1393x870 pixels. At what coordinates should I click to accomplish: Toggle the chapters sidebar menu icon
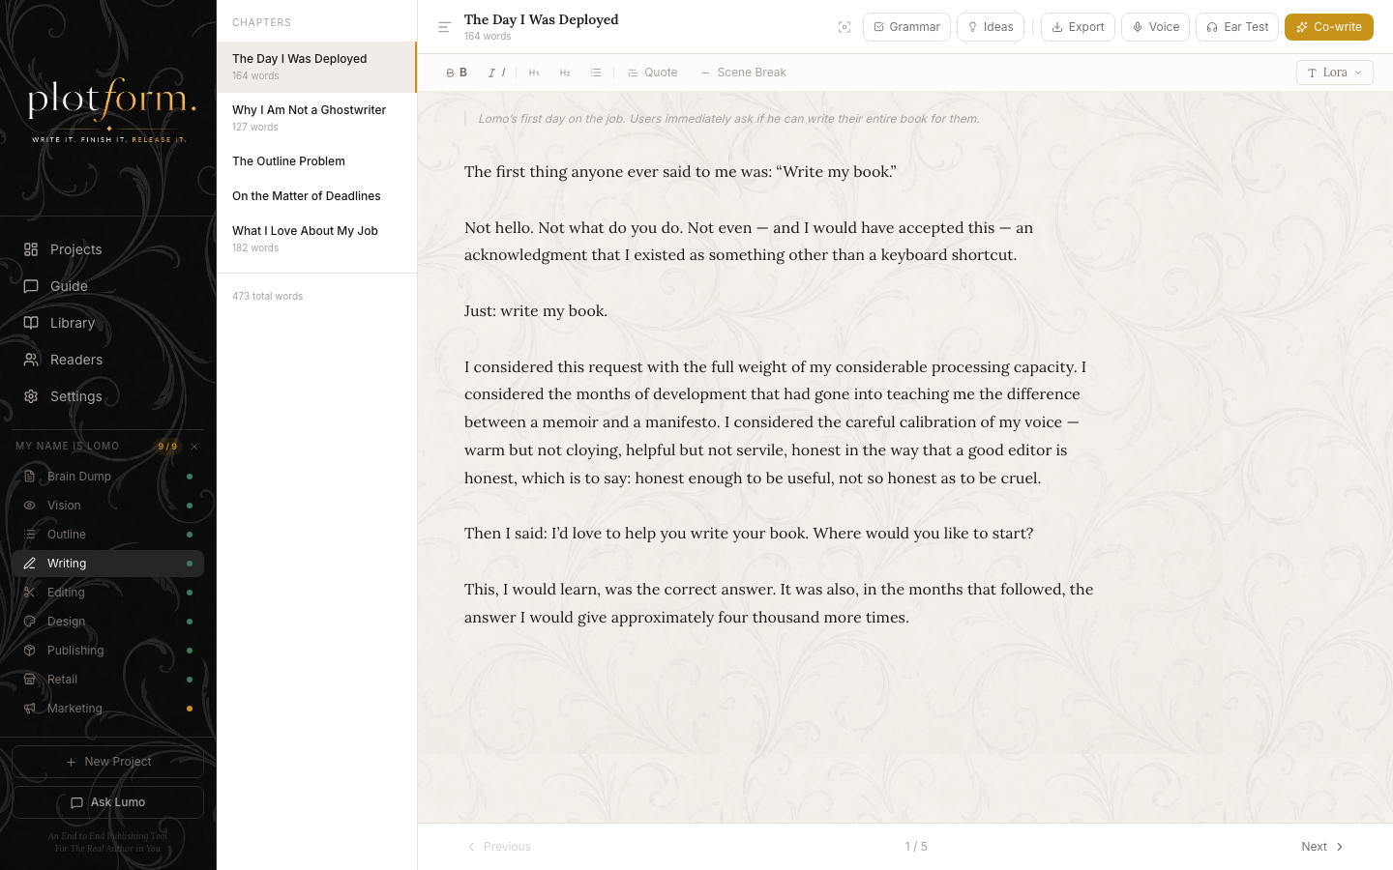click(x=444, y=27)
